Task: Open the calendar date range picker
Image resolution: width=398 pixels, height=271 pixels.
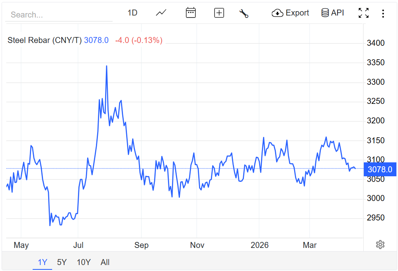Action: [x=191, y=13]
